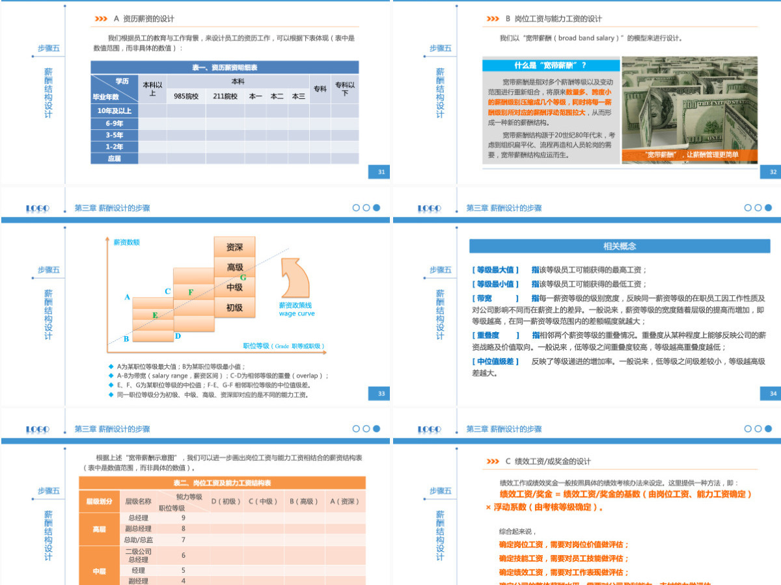The width and height of the screenshot is (781, 585).
Task: Select the '1-2年' row label
Action: (115, 146)
